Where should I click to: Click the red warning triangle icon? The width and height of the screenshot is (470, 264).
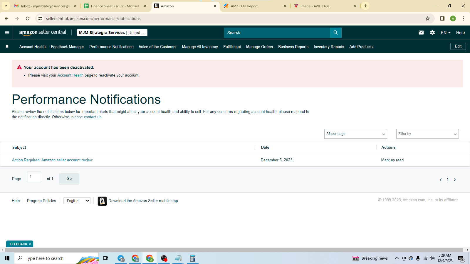(19, 67)
